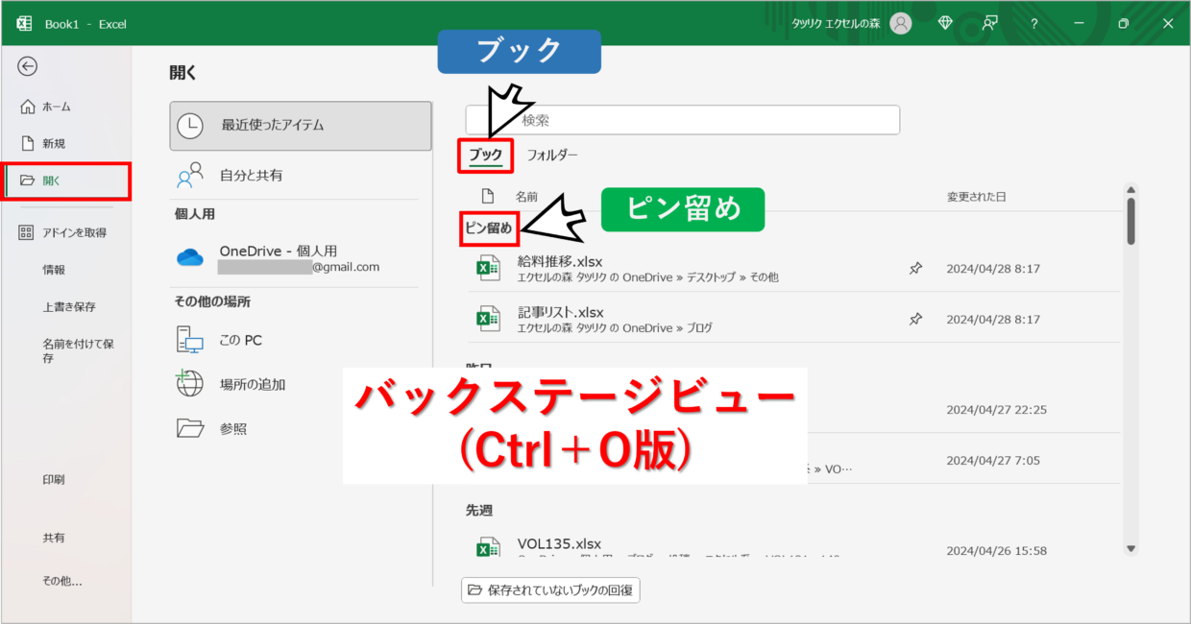
Task: Click the Excel logo in the title bar
Action: [x=24, y=24]
